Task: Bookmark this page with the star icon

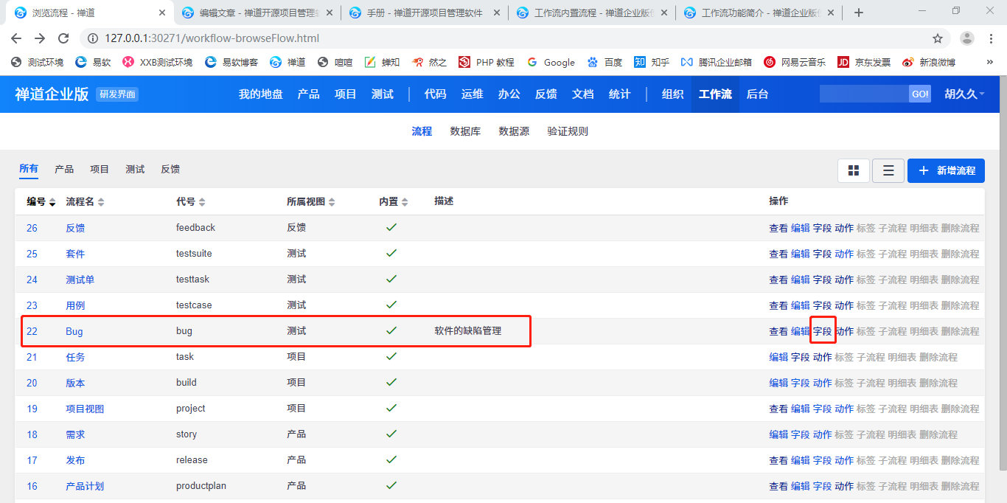Action: coord(938,38)
